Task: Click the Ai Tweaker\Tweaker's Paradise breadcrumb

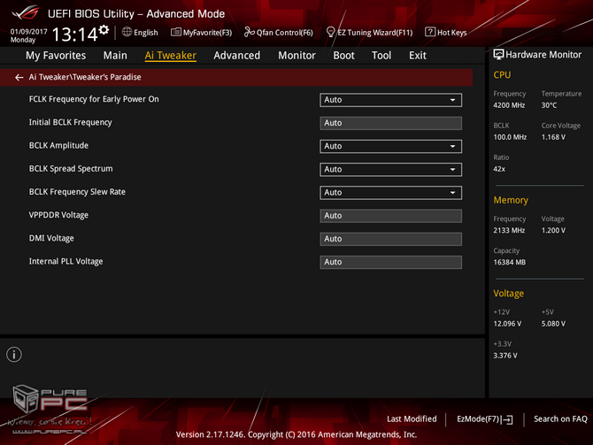Action: point(85,77)
